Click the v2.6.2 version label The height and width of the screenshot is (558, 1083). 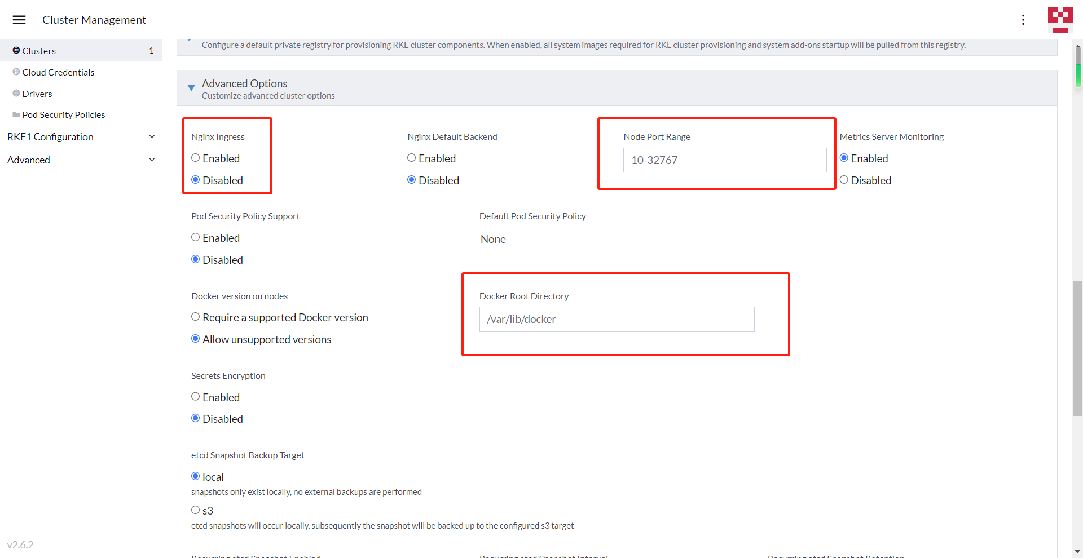(x=20, y=545)
